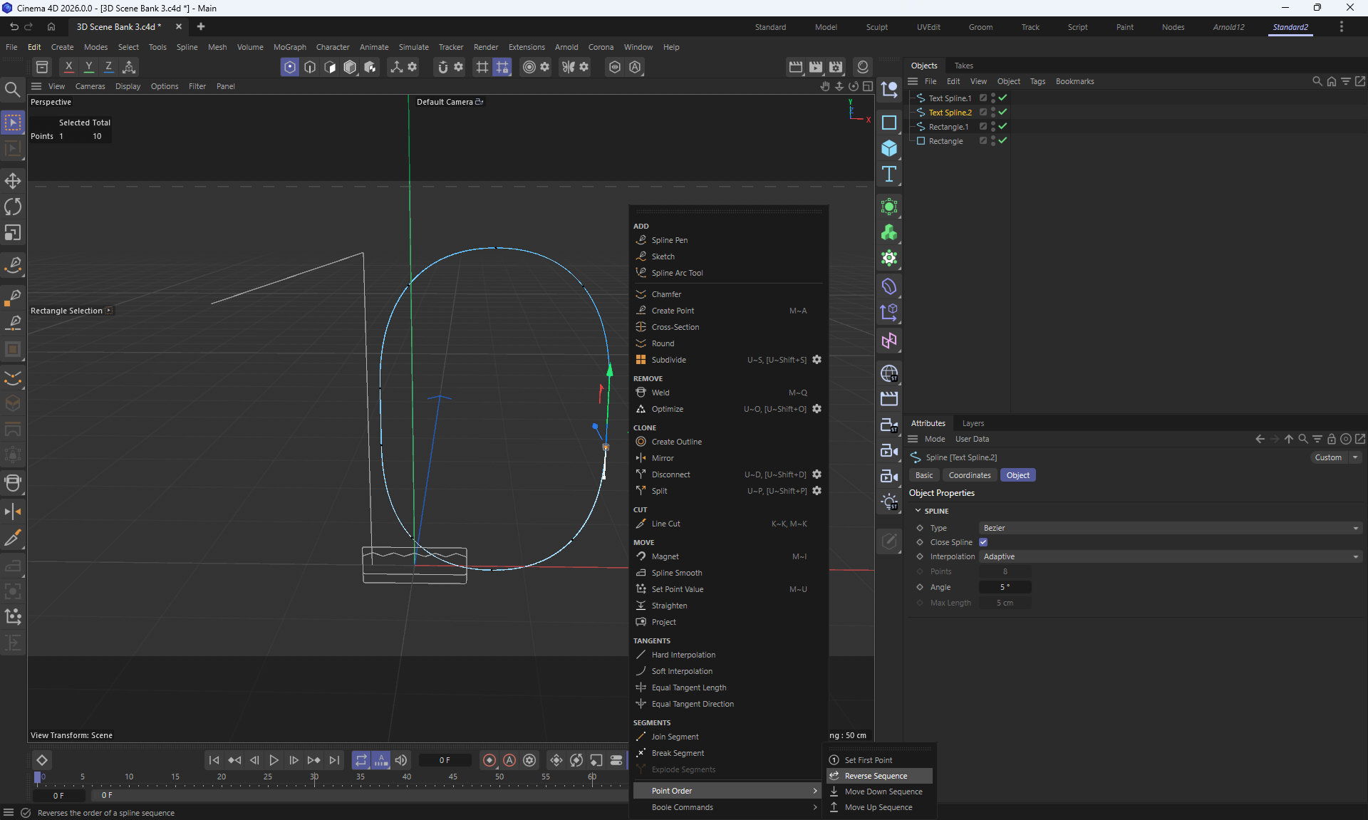The height and width of the screenshot is (820, 1368).
Task: Toggle green checkmark for Text Spline.1
Action: [1002, 98]
